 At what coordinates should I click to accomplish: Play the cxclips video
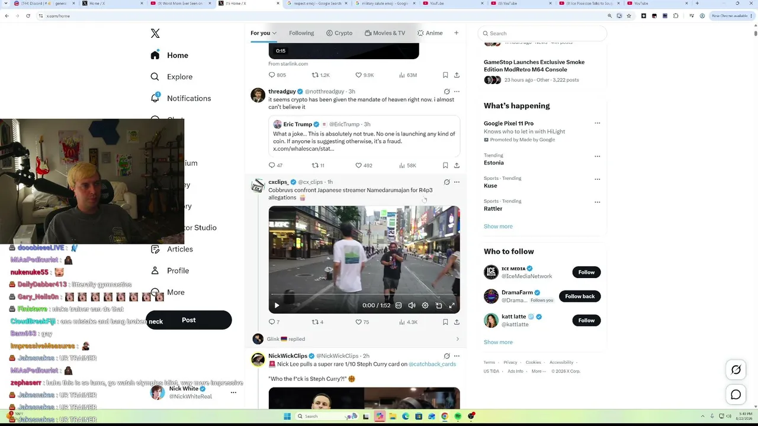pos(277,305)
